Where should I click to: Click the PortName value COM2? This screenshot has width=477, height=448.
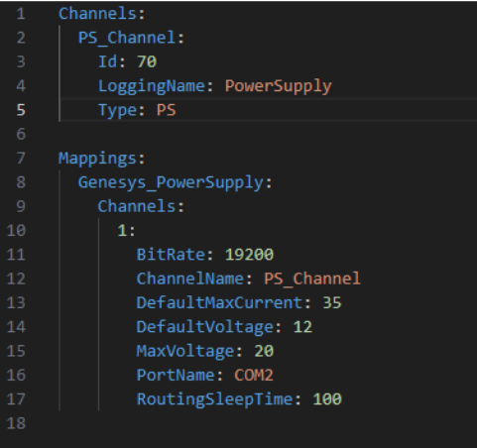point(254,375)
